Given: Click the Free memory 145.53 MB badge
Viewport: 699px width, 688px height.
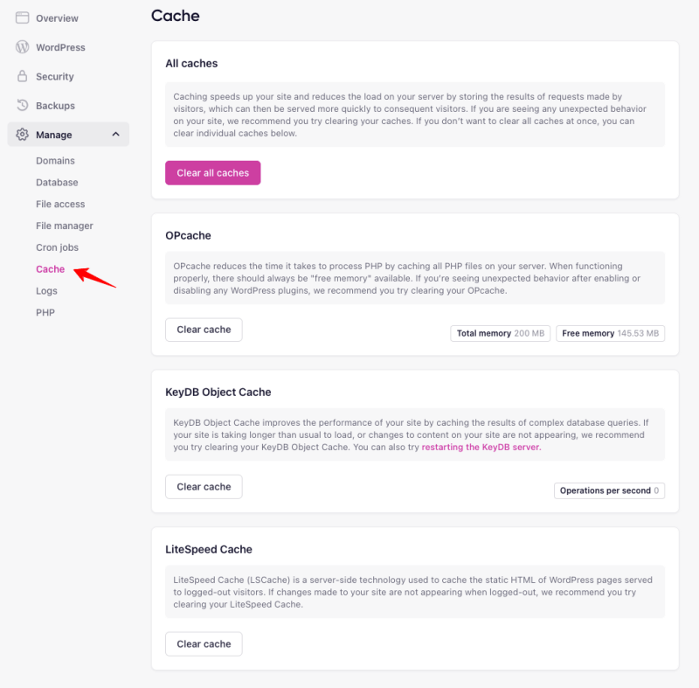Looking at the screenshot, I should [610, 333].
